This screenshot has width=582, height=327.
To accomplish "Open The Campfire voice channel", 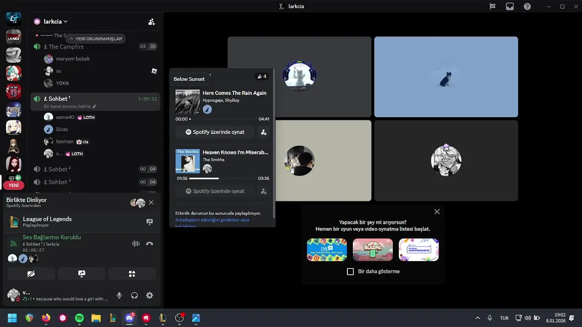I will (95, 46).
